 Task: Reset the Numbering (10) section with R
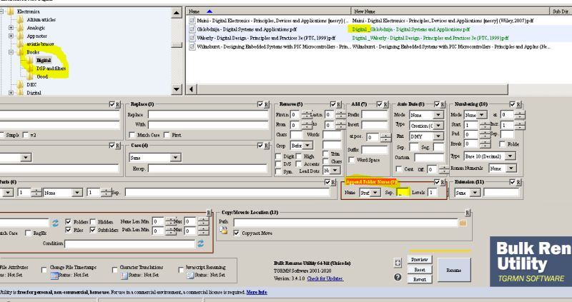(518, 104)
